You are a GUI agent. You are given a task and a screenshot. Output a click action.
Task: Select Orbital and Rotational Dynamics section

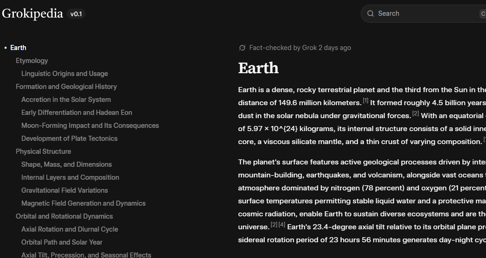[64, 216]
